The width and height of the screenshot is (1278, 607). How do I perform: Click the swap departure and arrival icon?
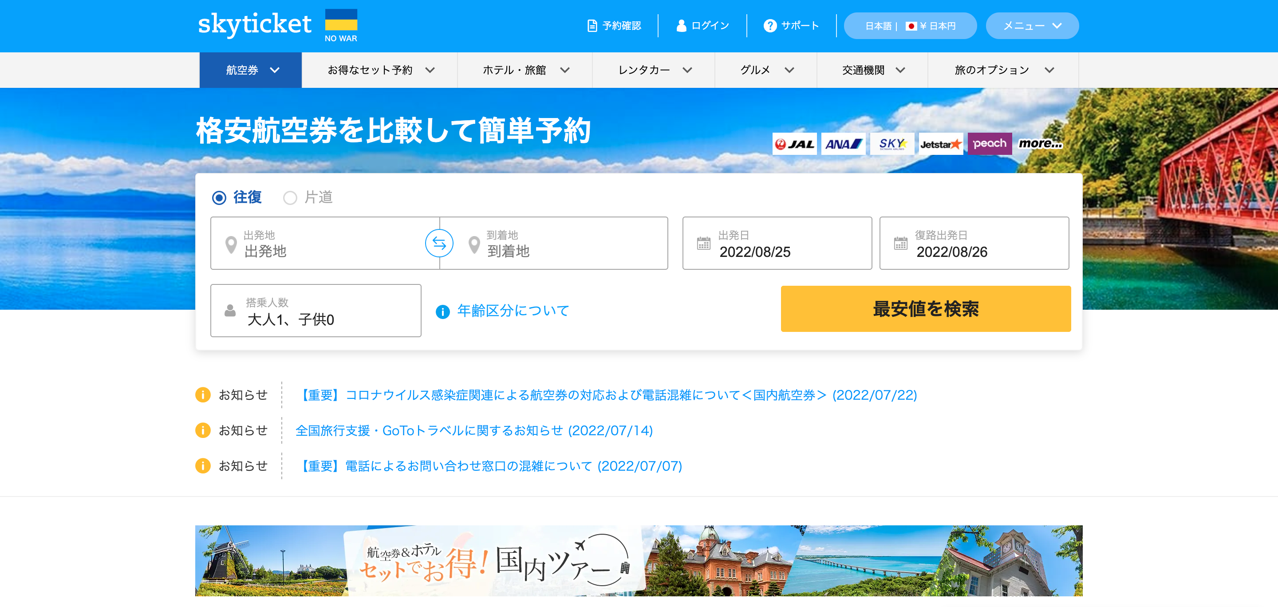click(439, 243)
